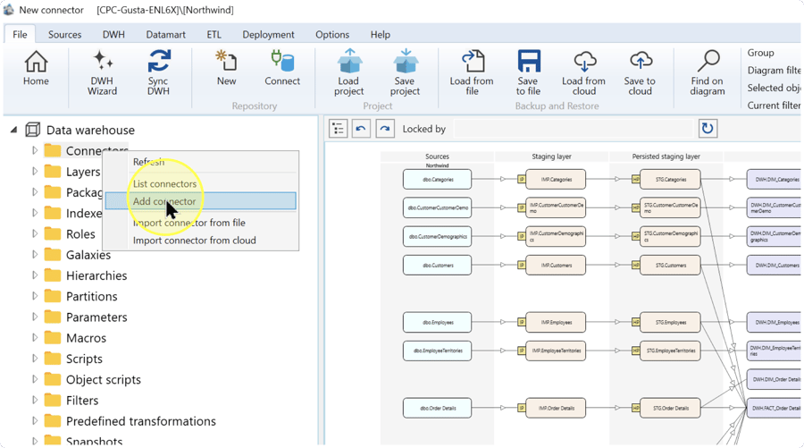Select Object scripts in the tree
This screenshot has width=804, height=448.
103,379
